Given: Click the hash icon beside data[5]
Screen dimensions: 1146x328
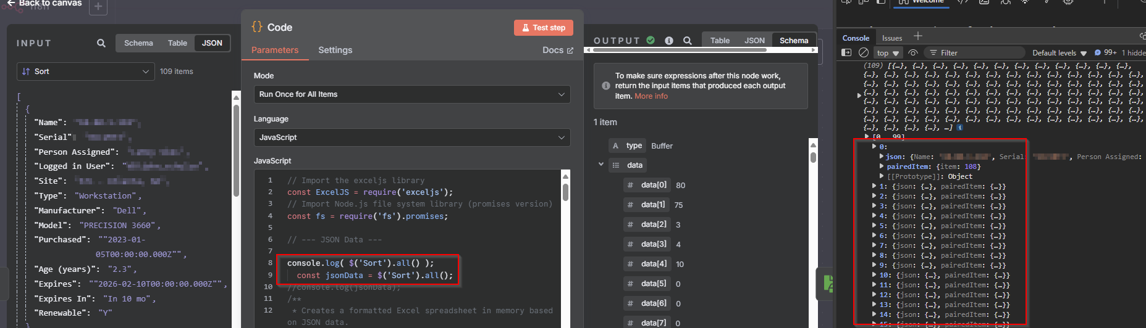Looking at the screenshot, I should (630, 284).
